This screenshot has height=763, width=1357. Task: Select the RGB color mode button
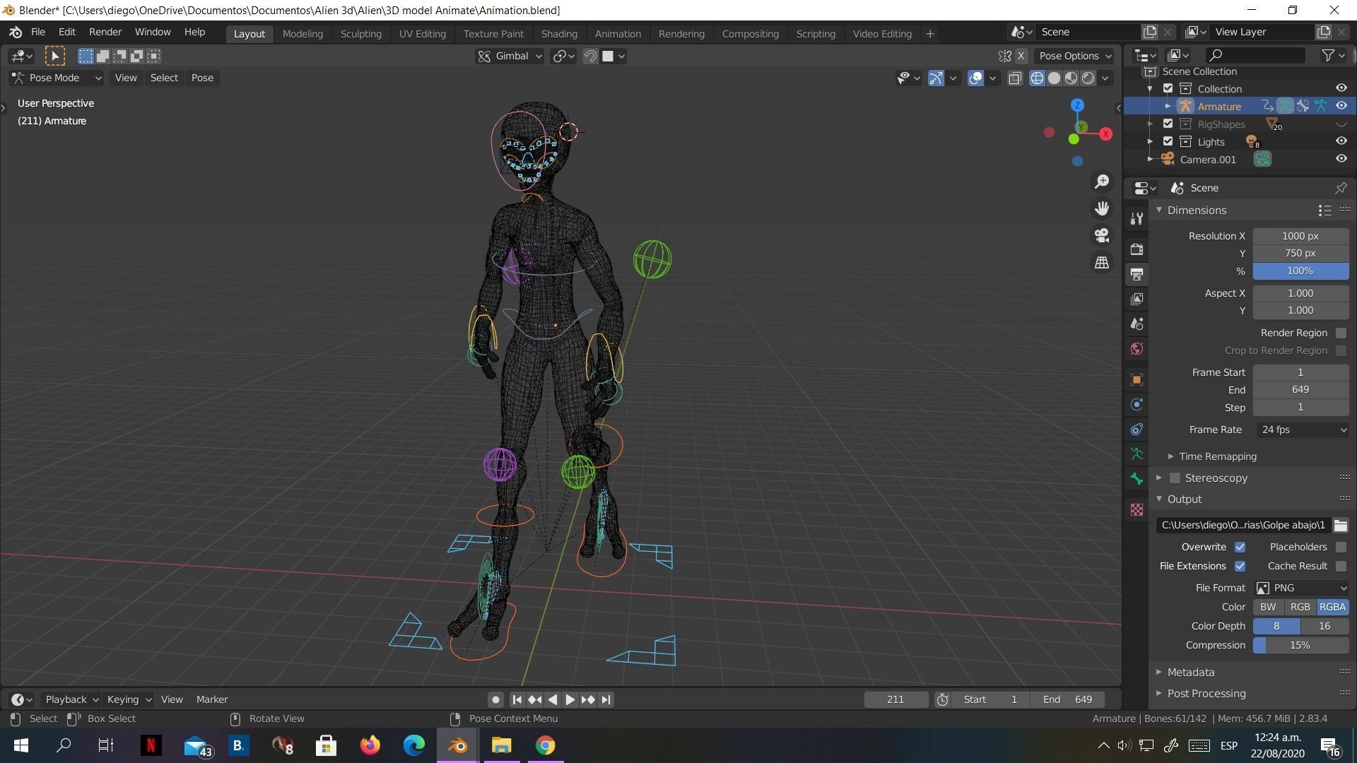[1300, 607]
